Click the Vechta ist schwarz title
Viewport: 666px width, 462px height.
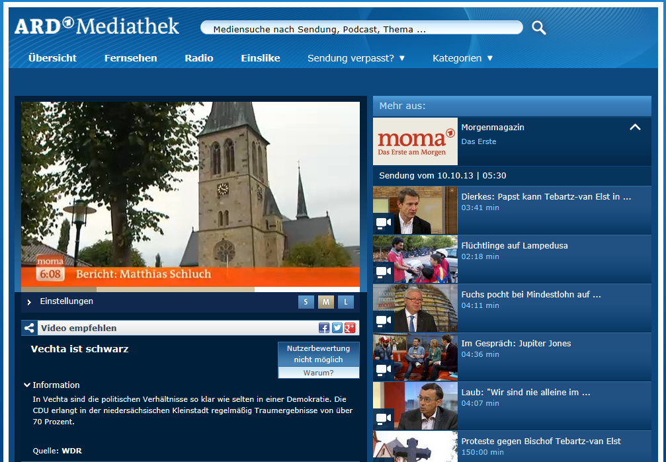(79, 349)
